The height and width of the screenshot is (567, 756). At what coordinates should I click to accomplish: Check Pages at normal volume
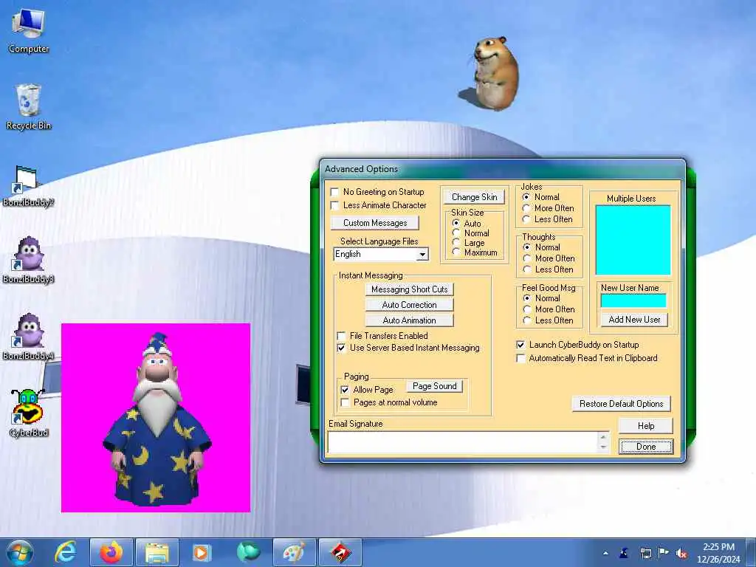pyautogui.click(x=346, y=402)
